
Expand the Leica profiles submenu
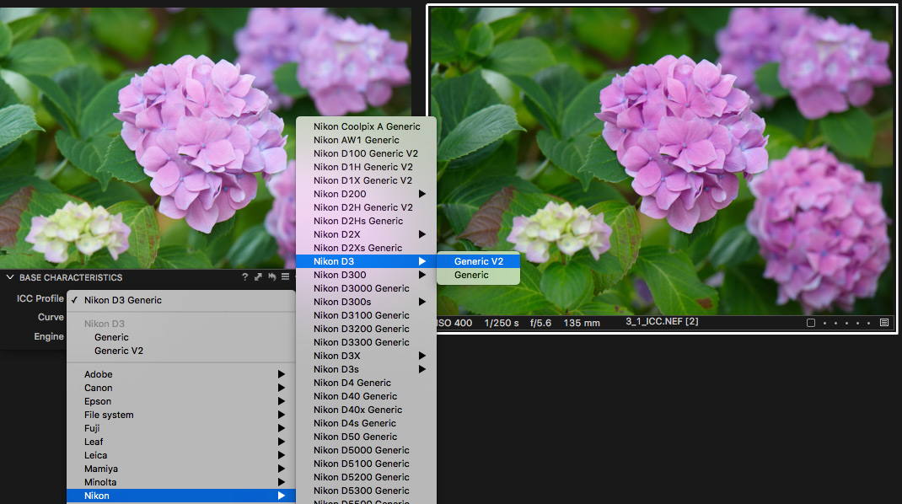point(180,455)
